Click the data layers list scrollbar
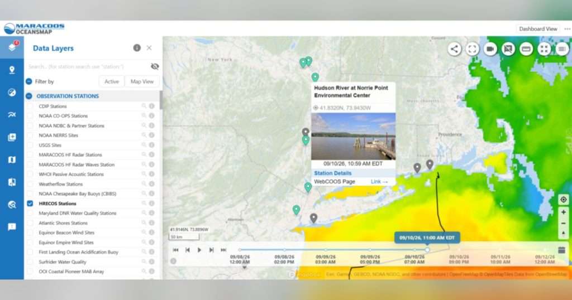The height and width of the screenshot is (300, 572). coord(161,100)
